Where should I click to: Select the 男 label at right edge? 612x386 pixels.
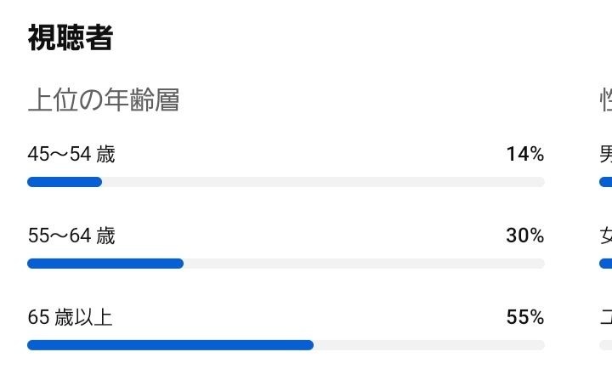tap(606, 154)
